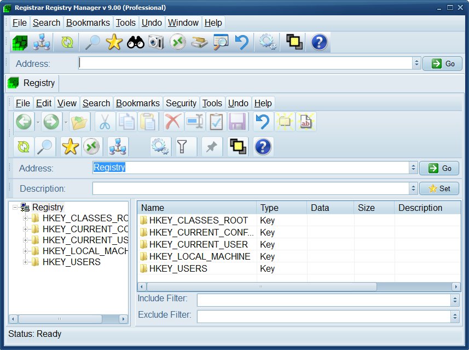
Task: Click the camera snapshot icon in the toolbar
Action: 156,43
